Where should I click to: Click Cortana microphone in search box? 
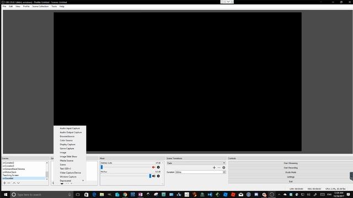[69, 194]
